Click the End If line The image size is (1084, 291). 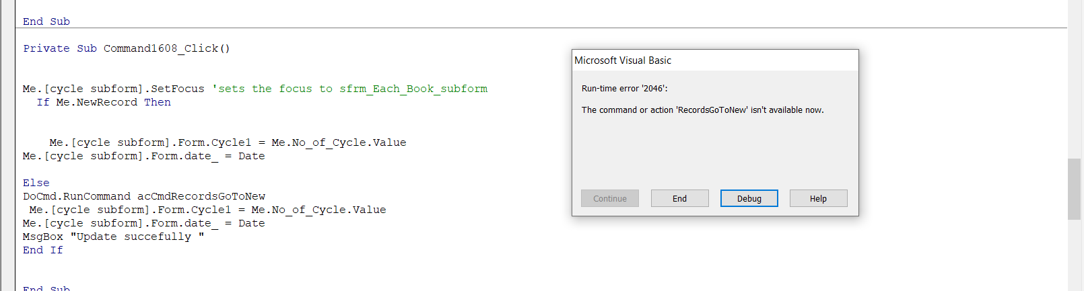(43, 250)
